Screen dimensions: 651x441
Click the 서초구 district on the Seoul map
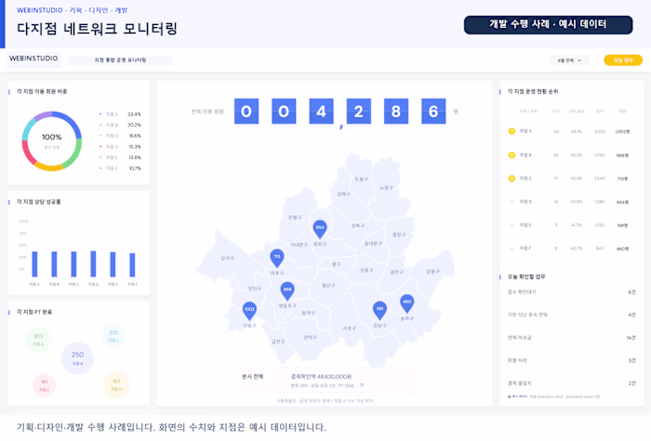349,328
